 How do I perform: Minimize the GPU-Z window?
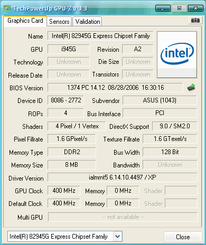163,8
